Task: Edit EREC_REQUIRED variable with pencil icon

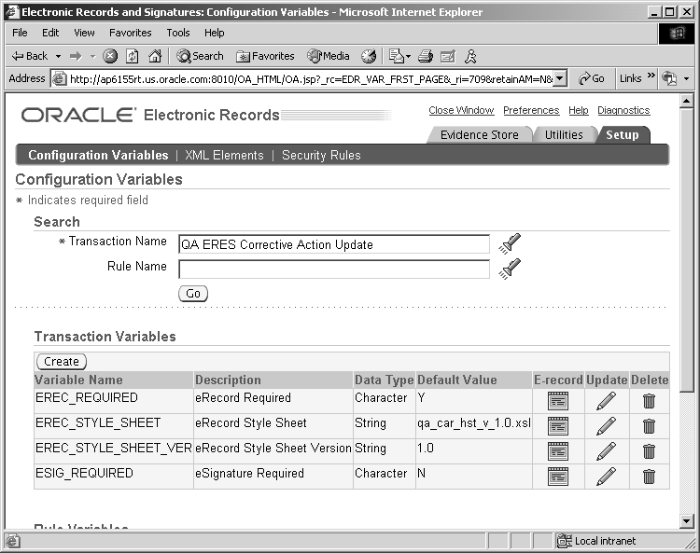Action: (607, 401)
